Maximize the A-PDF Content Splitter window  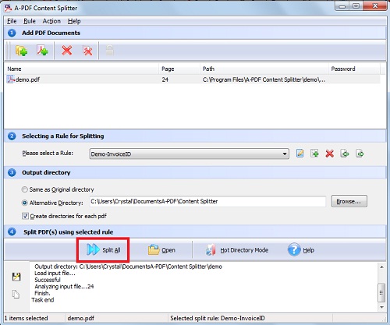pyautogui.click(x=356, y=6)
